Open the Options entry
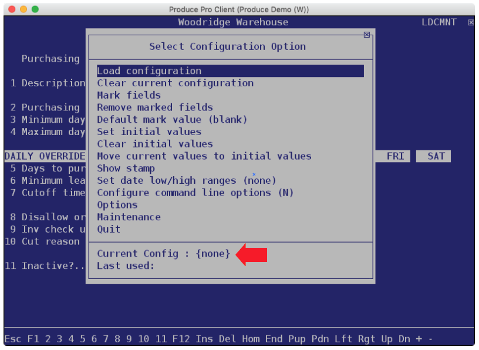479x350 pixels. (117, 205)
